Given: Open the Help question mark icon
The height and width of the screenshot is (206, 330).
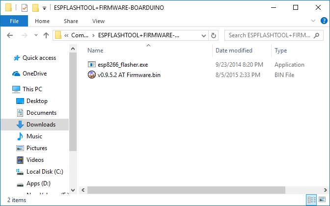Looking at the screenshot, I should [x=324, y=21].
